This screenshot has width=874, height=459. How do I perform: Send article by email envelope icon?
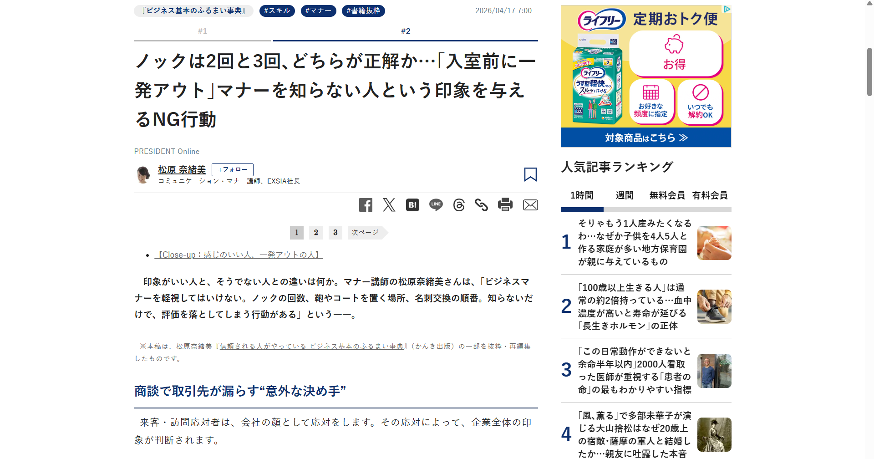(x=530, y=205)
